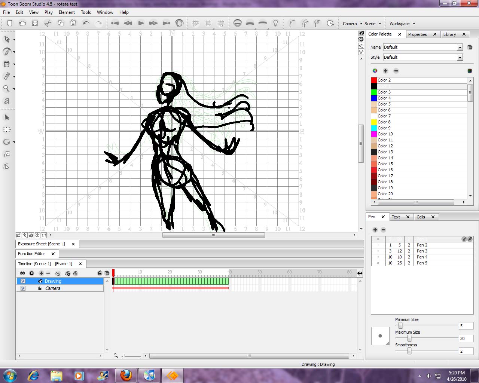Image resolution: width=479 pixels, height=383 pixels.
Task: Click the Undo arrow icon
Action: (x=86, y=23)
